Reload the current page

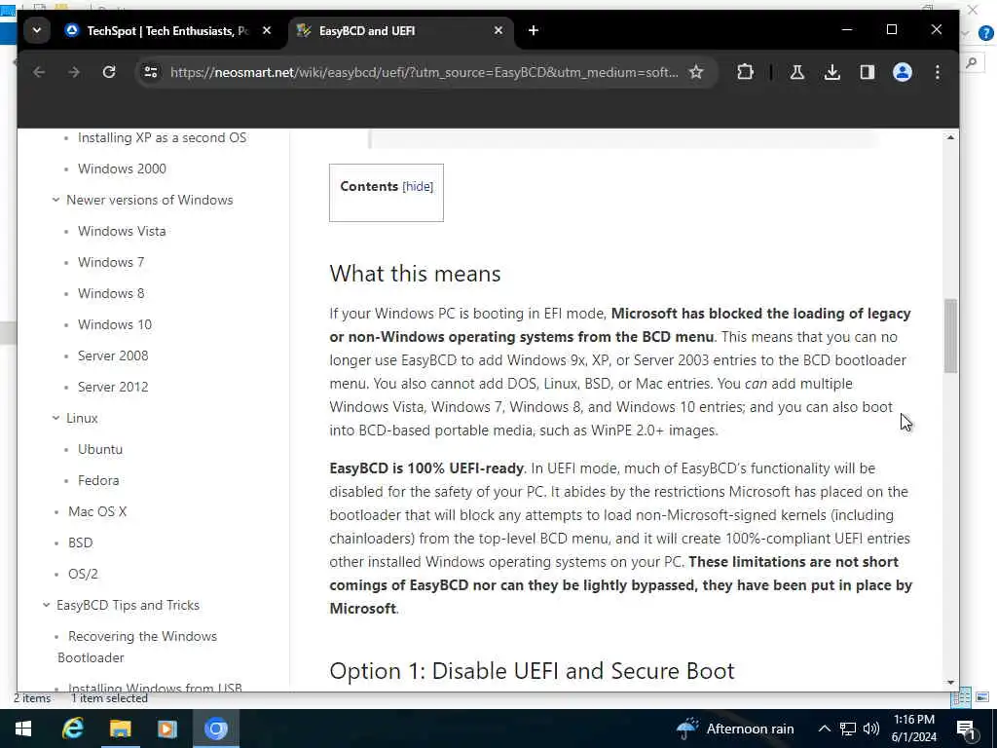[x=109, y=72]
